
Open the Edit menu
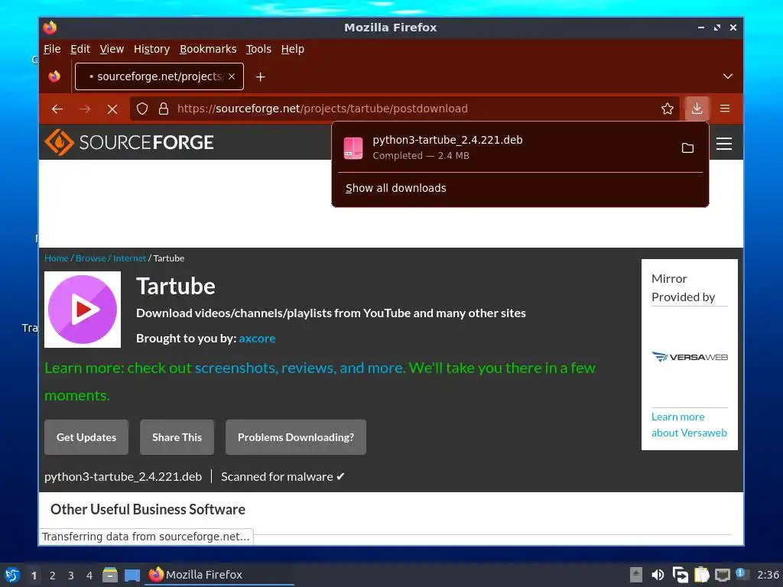(80, 49)
